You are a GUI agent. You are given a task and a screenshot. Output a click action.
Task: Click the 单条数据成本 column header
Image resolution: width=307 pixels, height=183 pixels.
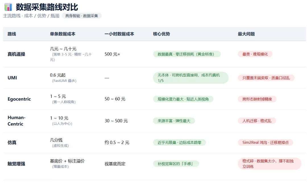(63, 34)
